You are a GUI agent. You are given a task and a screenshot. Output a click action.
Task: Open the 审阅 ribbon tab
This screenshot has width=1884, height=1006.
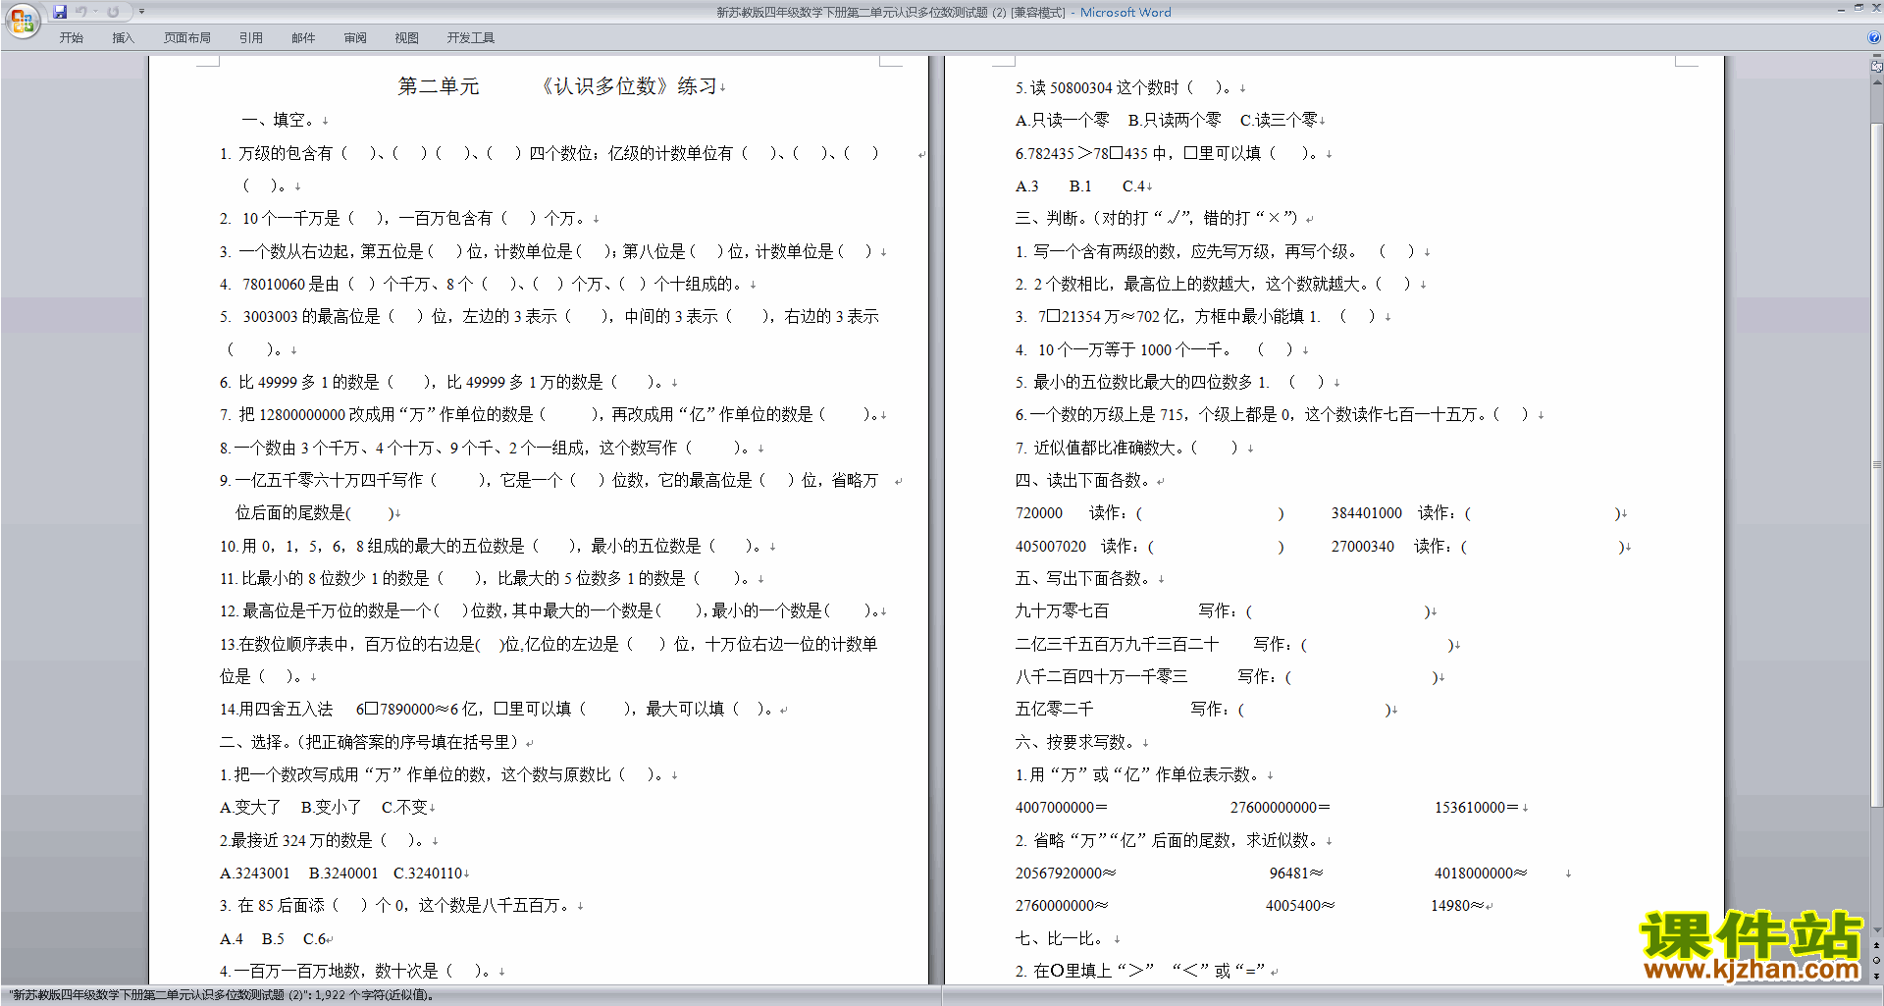coord(355,37)
